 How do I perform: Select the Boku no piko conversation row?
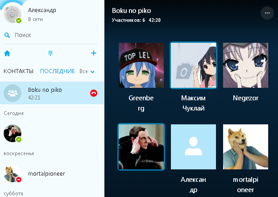52,93
